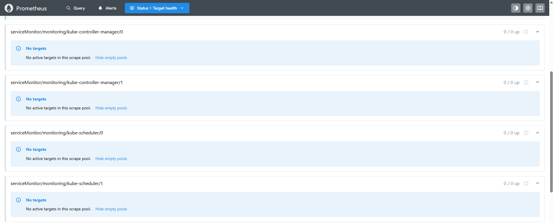Open the settings gear icon
Screen dimensions: 553x223
(x=528, y=8)
